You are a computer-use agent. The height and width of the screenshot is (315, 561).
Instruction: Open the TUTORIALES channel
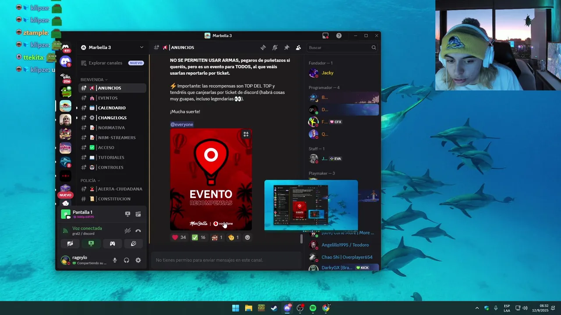[x=112, y=157]
